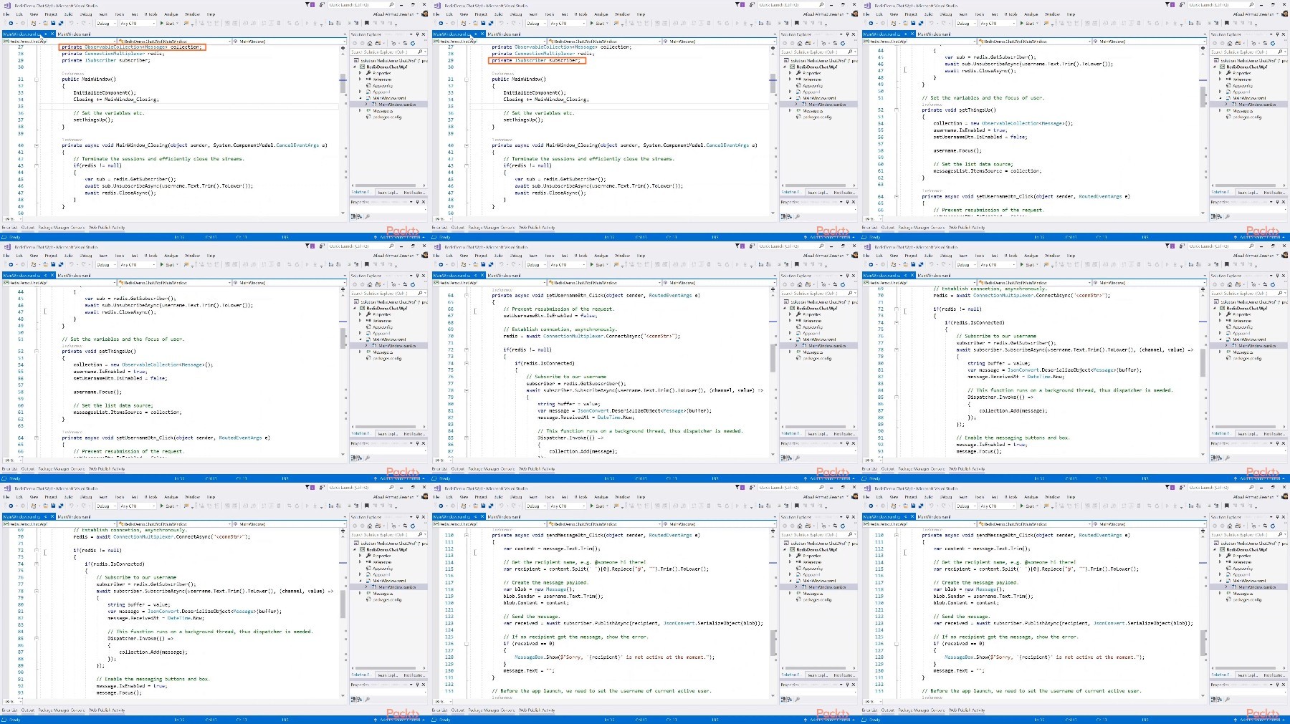Viewport: 1290px width, 724px height.
Task: Close MainWindow.xaml.cs tab, frame starting at line 64
Action: pos(482,276)
